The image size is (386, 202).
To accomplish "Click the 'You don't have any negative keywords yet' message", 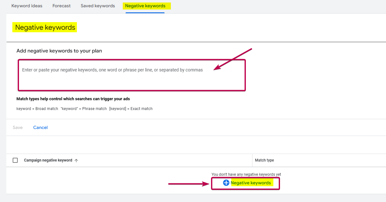I will tap(246, 174).
